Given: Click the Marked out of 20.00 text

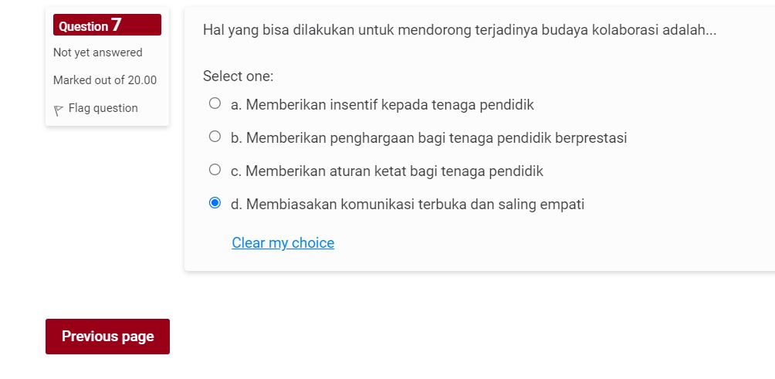Looking at the screenshot, I should click(105, 80).
